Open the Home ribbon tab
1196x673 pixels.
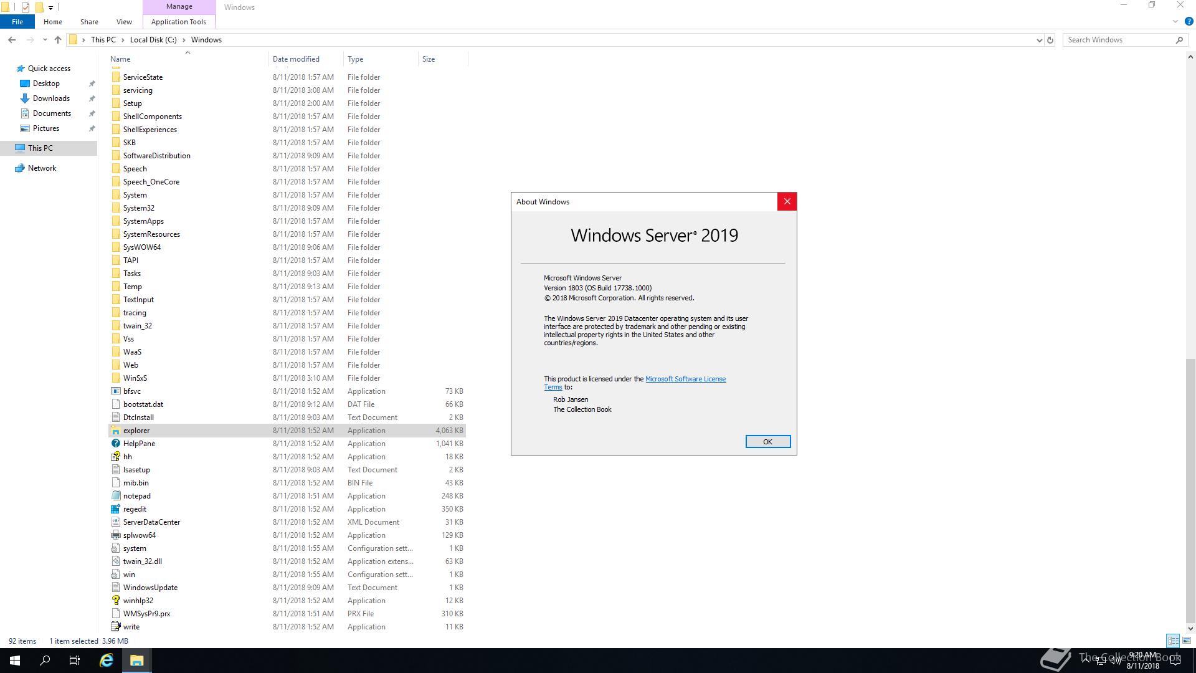[x=53, y=22]
